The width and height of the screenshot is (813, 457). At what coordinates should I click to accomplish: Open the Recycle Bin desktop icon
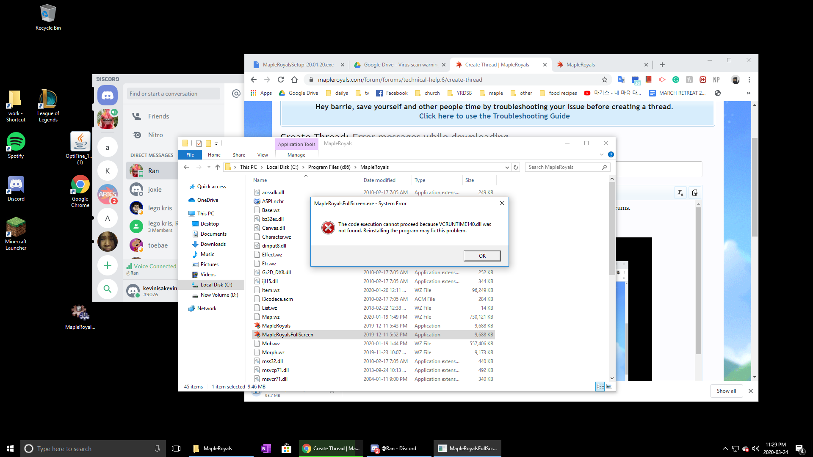click(x=48, y=17)
